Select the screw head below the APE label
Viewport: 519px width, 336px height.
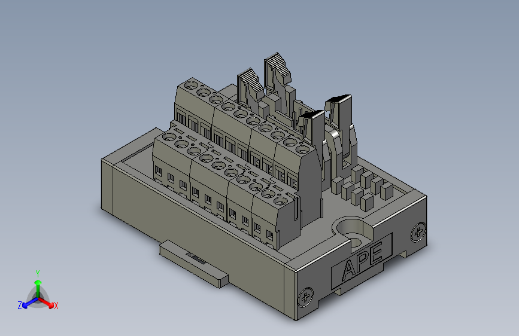pos(305,297)
